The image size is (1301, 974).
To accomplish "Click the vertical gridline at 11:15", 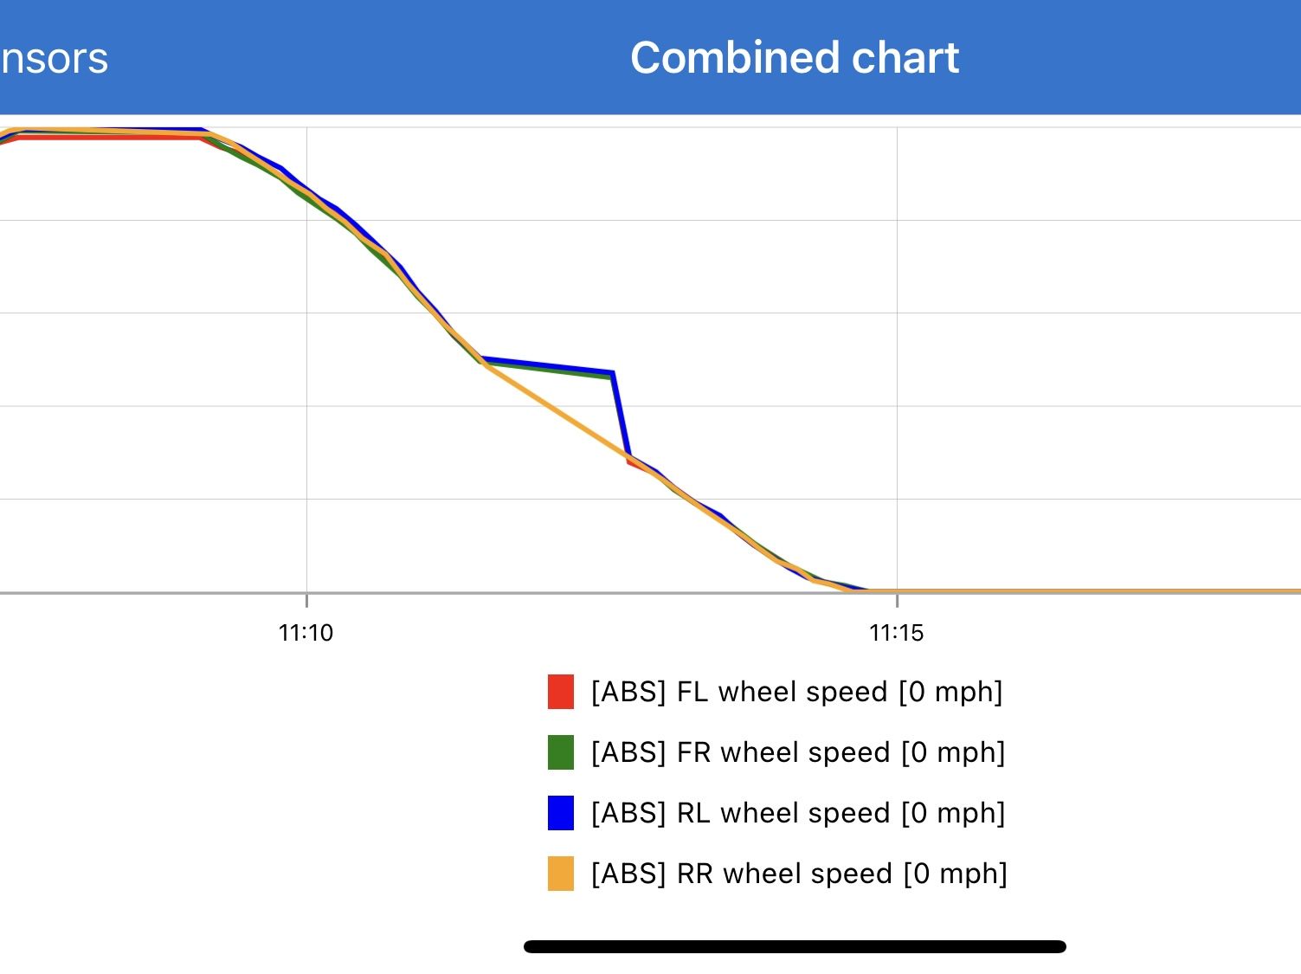I will point(897,346).
